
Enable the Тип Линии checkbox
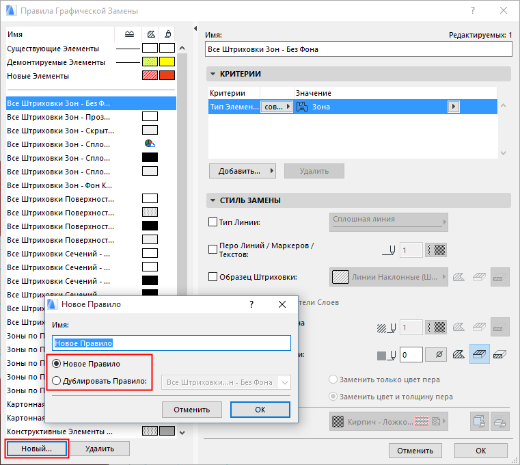tap(213, 222)
